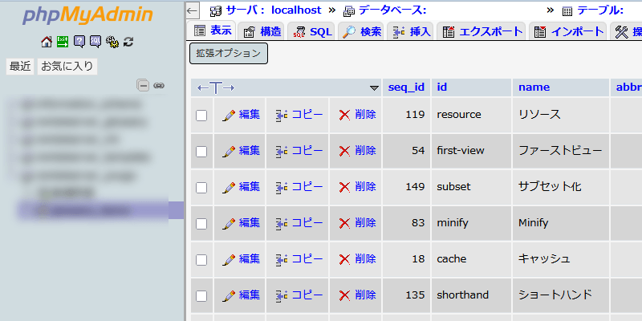Tick the checkbox for the minify row

[201, 224]
